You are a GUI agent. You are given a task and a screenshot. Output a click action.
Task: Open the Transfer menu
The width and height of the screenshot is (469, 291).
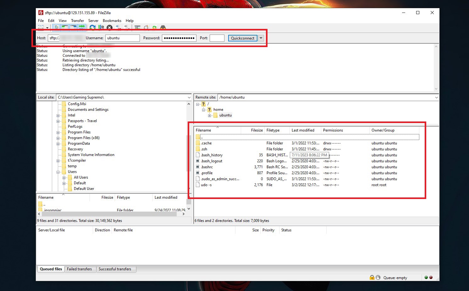[77, 20]
